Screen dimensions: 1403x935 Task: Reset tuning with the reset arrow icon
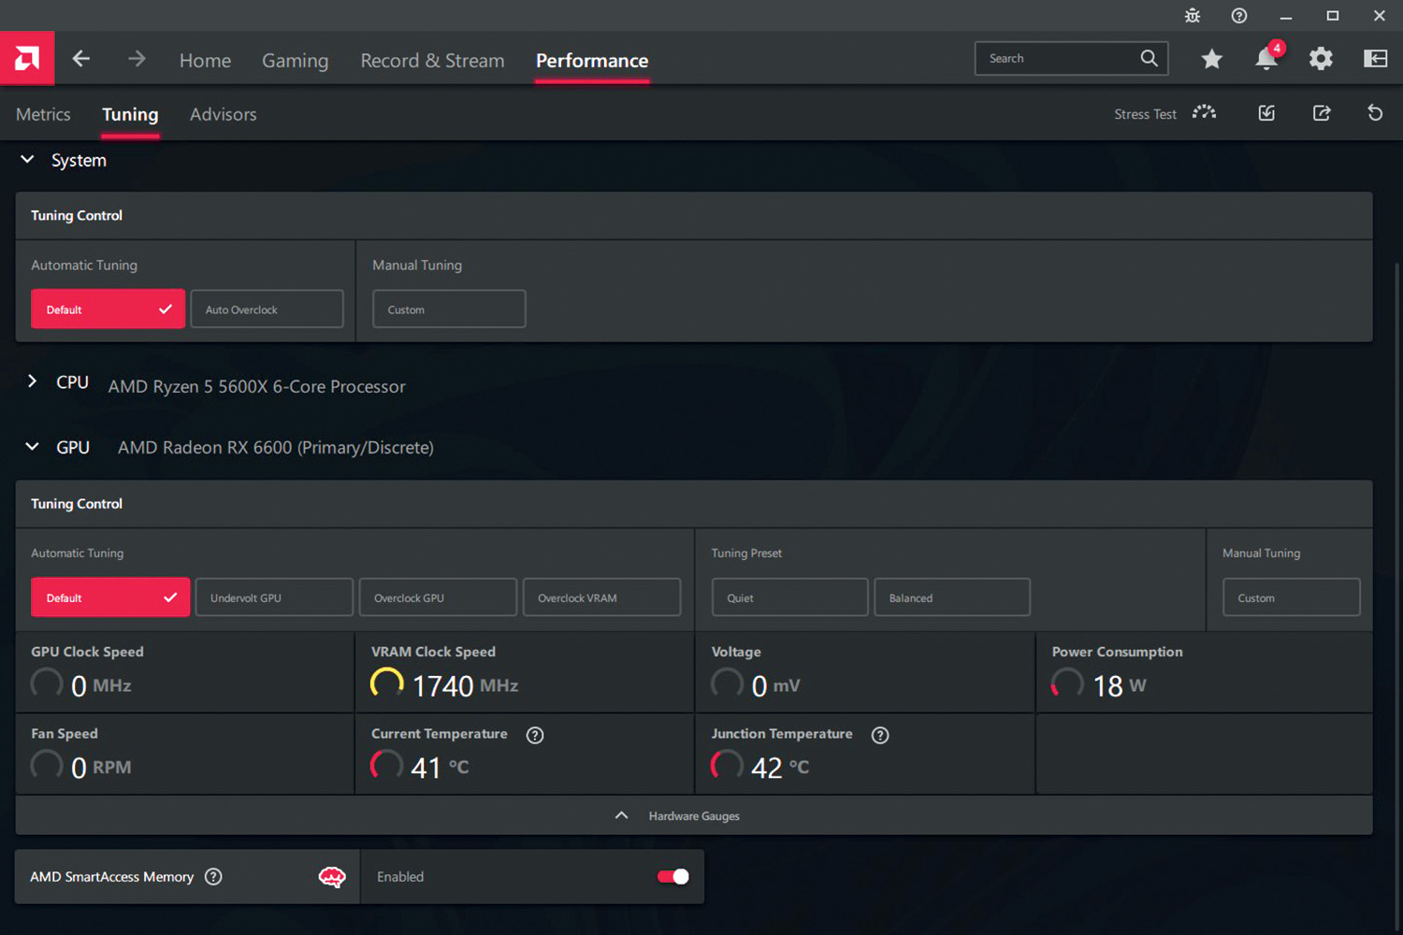(x=1374, y=113)
